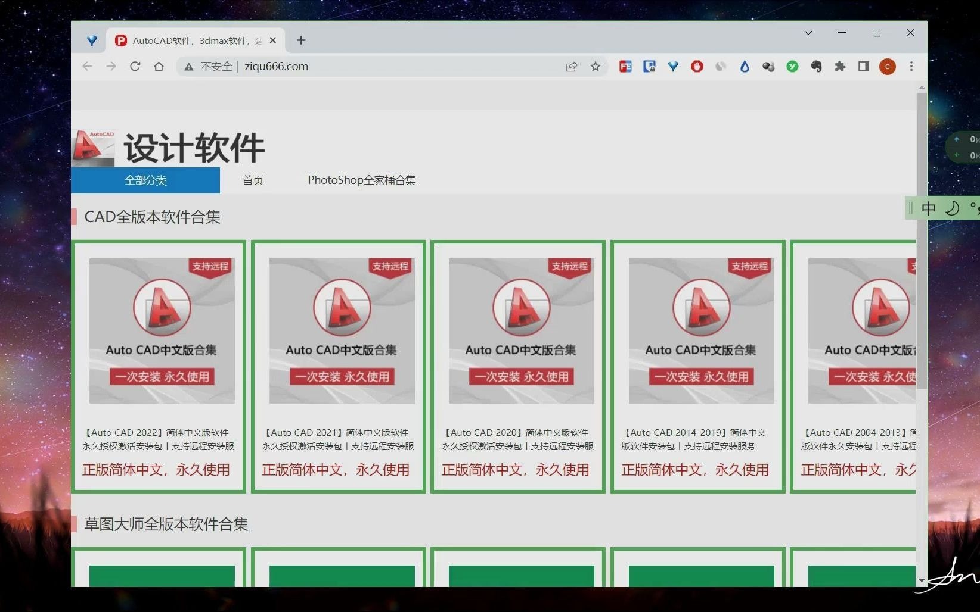Click the scrollbar up arrow

coord(922,88)
